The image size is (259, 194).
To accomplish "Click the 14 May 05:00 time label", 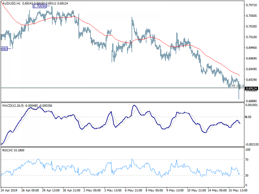I will (x=217, y=191).
